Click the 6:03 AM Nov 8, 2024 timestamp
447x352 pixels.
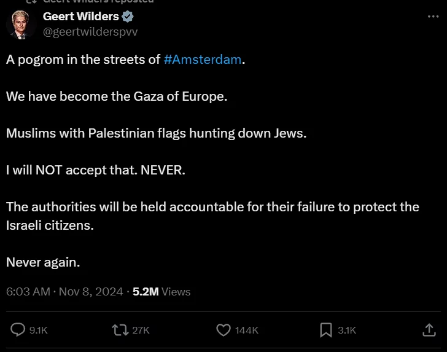(64, 292)
